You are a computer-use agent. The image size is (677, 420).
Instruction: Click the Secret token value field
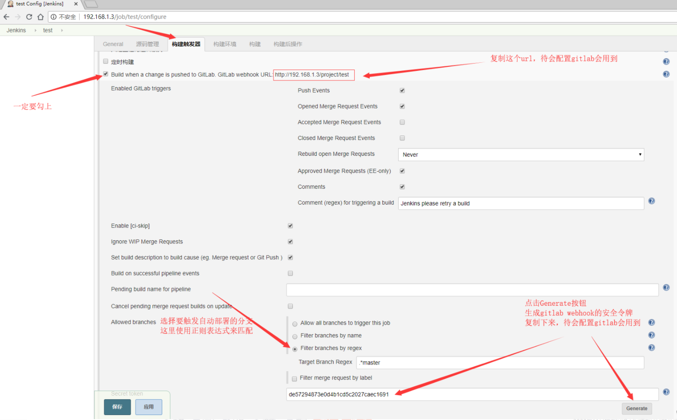tap(472, 394)
